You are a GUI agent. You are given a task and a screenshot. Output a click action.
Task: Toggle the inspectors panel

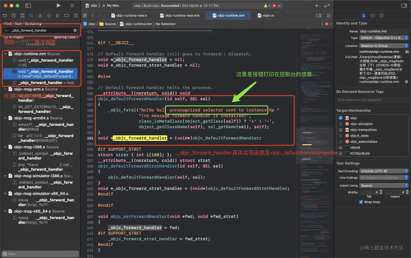coord(404,5)
